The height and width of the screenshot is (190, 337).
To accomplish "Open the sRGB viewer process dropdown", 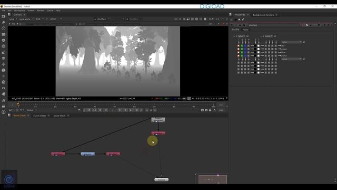I will [x=56, y=19].
